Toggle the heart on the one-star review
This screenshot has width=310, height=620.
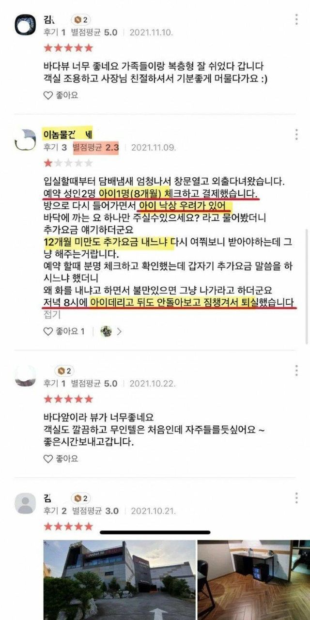(x=64, y=331)
